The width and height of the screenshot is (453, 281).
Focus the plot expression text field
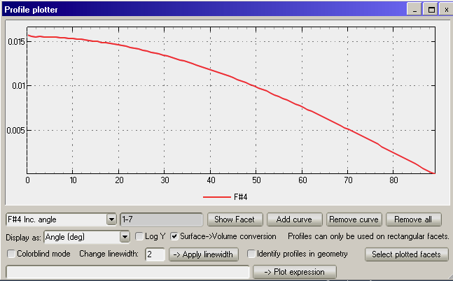pyautogui.click(x=127, y=271)
